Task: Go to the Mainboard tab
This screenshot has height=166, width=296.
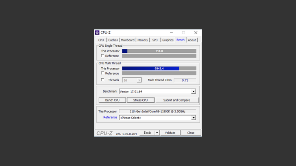Action: [x=127, y=40]
